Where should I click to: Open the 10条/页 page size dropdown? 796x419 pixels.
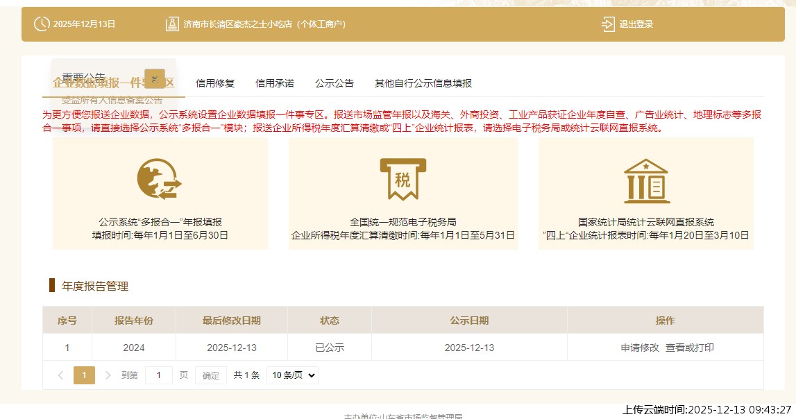click(292, 375)
